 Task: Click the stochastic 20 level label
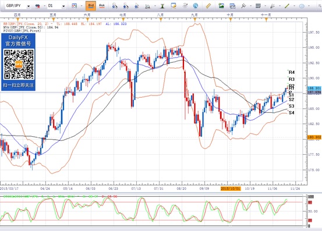click(x=310, y=221)
